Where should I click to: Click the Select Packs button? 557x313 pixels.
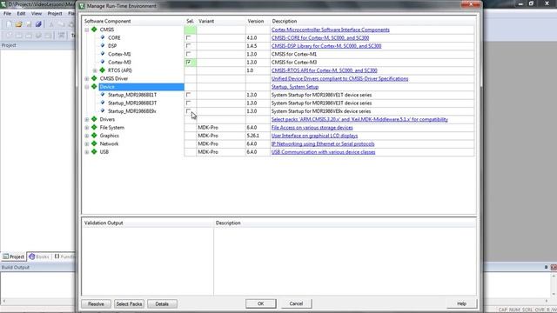(x=129, y=303)
